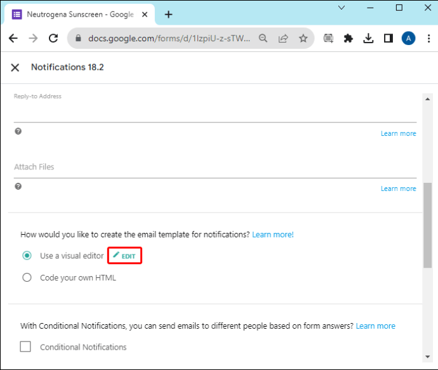The height and width of the screenshot is (370, 438).
Task: Open the tab search chevron
Action: [342, 8]
